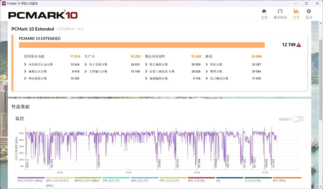Click the 游戏 heading

(x=209, y=56)
